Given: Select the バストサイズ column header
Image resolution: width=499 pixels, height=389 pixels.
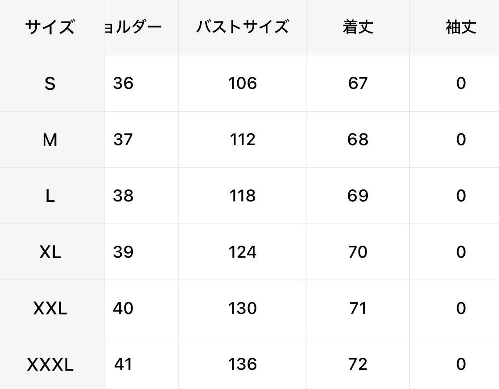Looking at the screenshot, I should 242,28.
